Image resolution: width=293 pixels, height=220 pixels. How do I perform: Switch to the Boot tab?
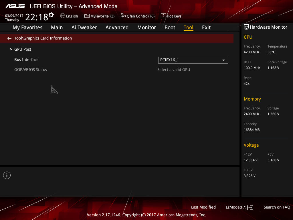tap(170, 27)
